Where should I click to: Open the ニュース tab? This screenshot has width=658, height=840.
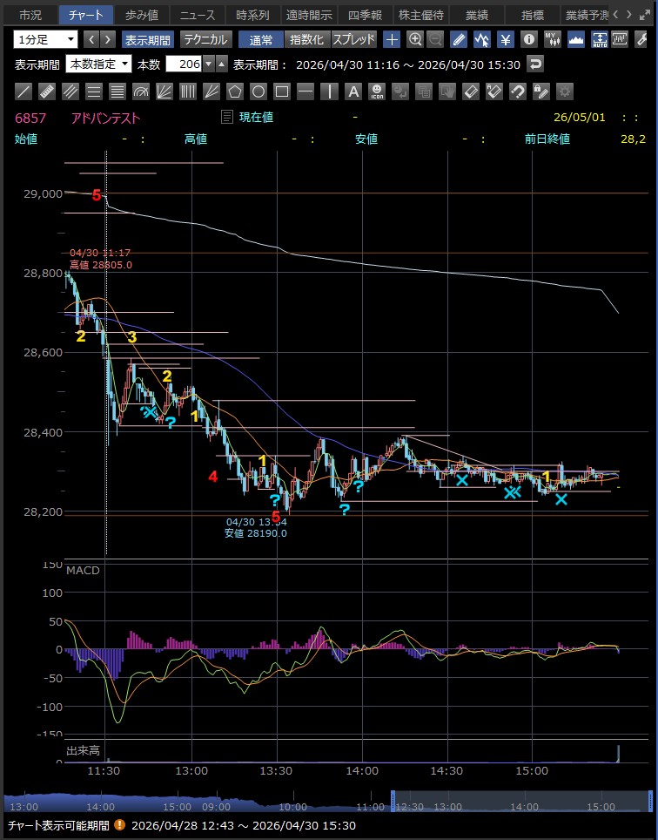198,15
